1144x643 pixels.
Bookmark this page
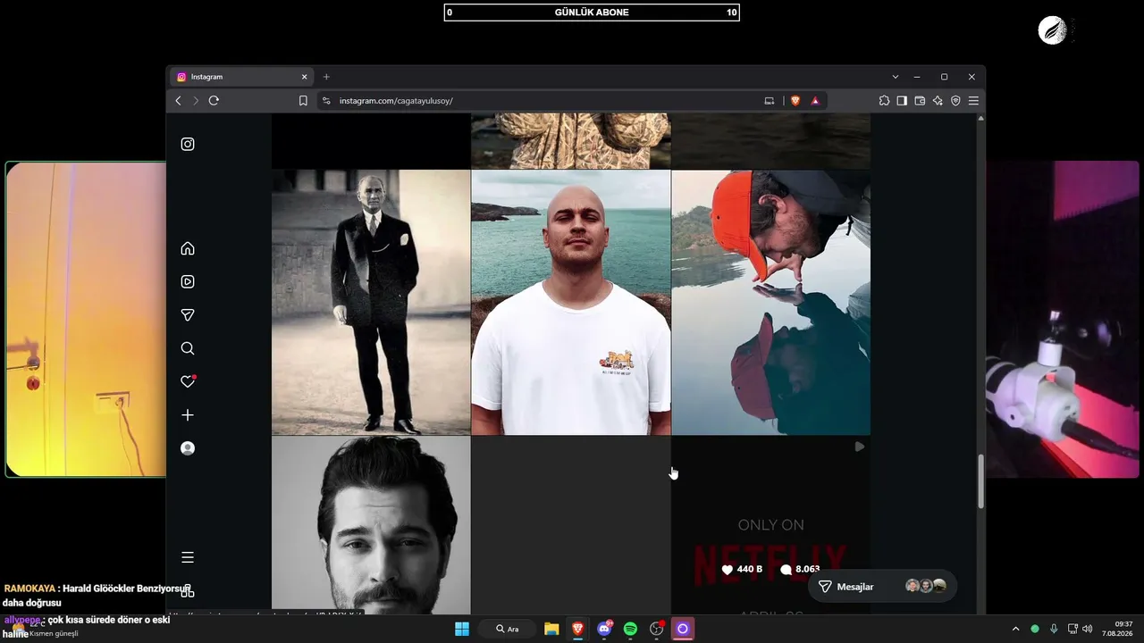pos(303,101)
